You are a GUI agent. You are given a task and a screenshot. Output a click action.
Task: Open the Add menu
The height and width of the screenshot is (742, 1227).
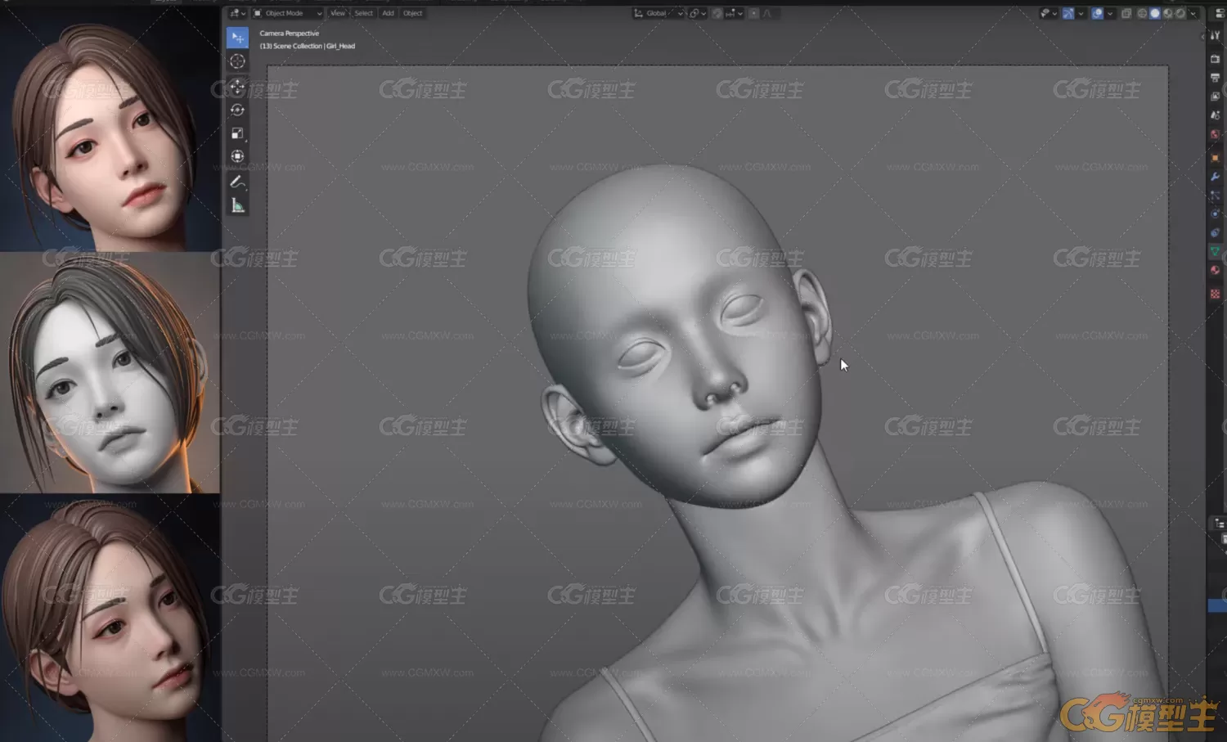(388, 13)
